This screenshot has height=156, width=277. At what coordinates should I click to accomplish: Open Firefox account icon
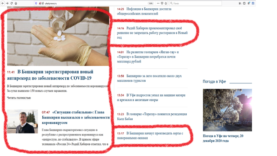point(249,3)
